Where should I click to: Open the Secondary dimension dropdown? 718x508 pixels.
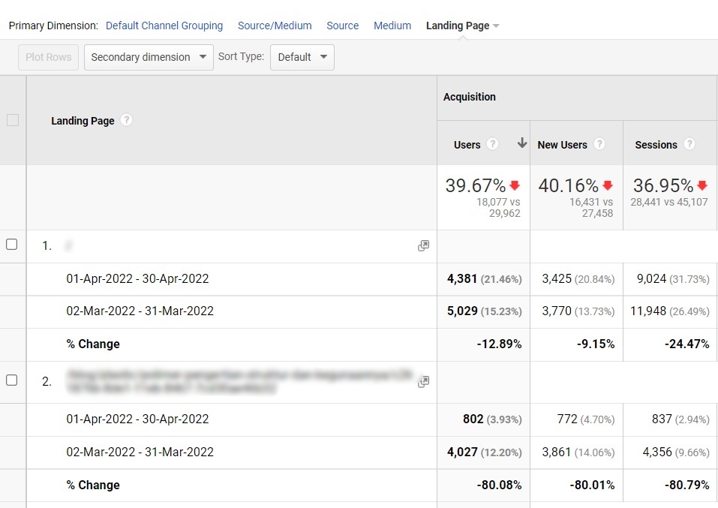pos(149,57)
